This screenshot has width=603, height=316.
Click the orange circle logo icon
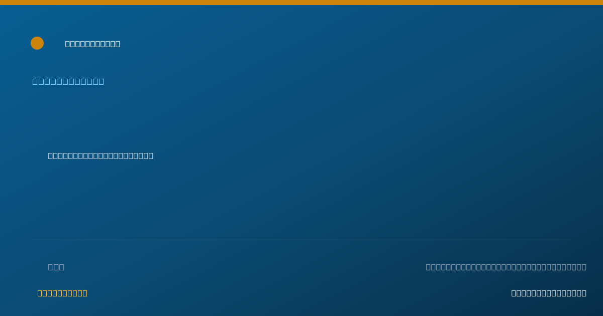click(37, 43)
